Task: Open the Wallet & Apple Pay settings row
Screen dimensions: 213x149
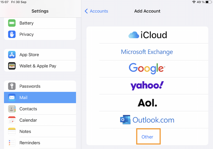Action: click(40, 66)
